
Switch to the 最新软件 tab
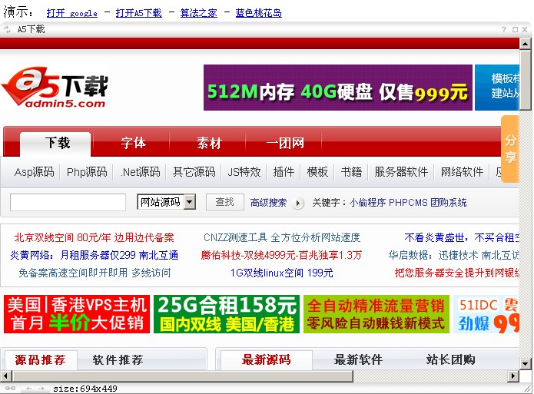[358, 359]
